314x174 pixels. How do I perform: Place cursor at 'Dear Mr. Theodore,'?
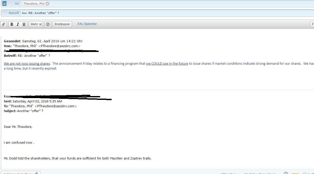pyautogui.click(x=18, y=127)
